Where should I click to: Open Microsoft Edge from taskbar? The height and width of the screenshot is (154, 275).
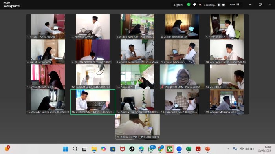point(141,149)
